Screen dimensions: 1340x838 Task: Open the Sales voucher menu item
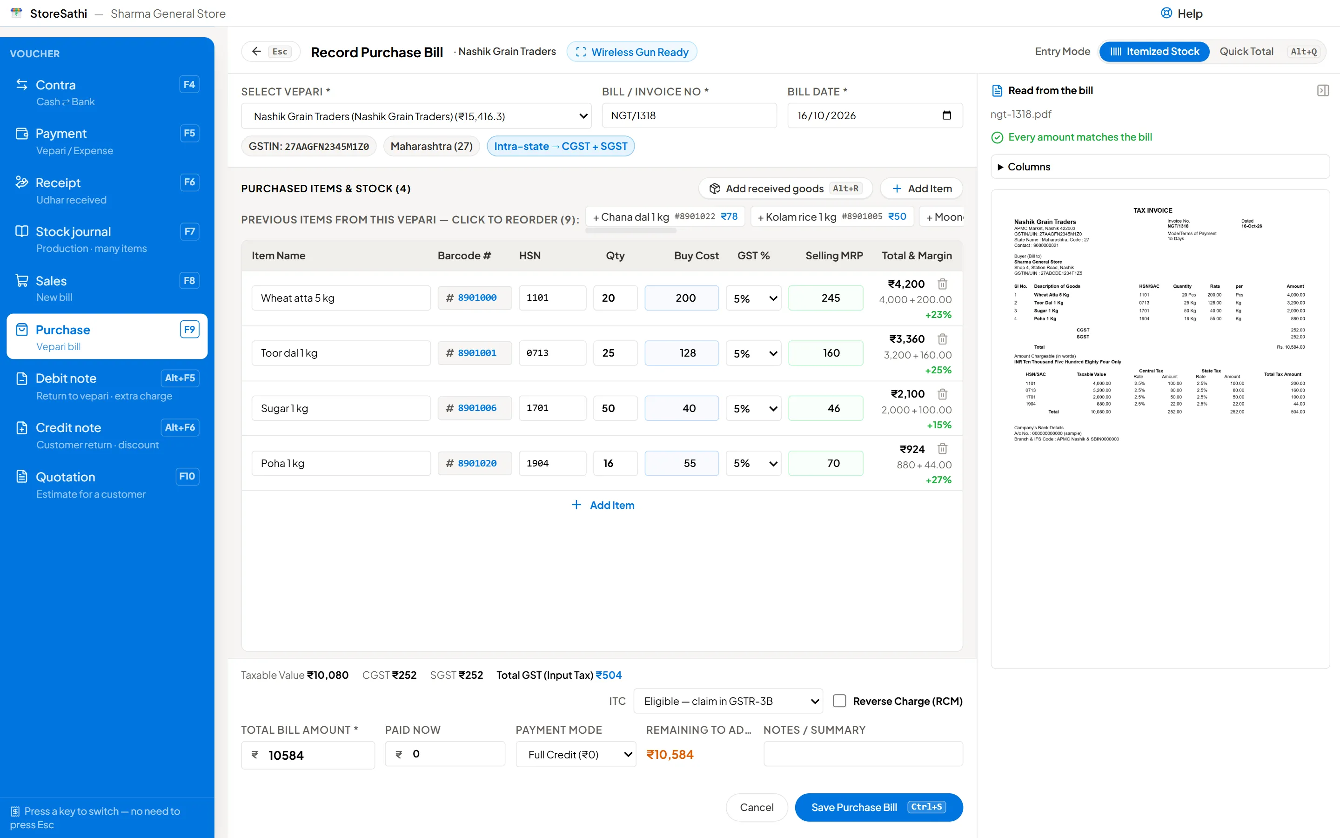107,288
